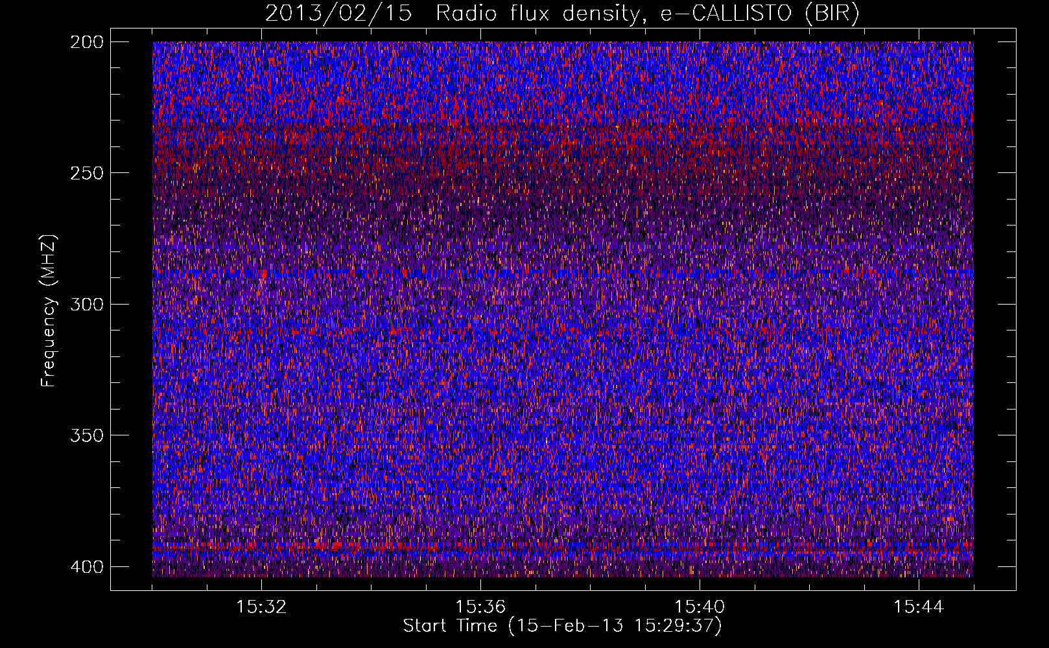Click the "Frequency (MHZ)" axis label
The height and width of the screenshot is (648, 1049).
(x=49, y=310)
